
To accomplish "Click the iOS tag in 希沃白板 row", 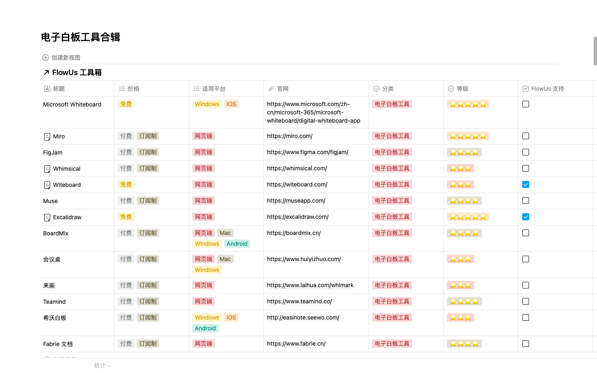I will point(231,317).
